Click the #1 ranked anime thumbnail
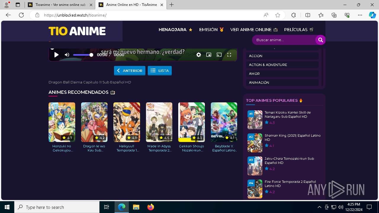The image size is (379, 213). [255, 120]
